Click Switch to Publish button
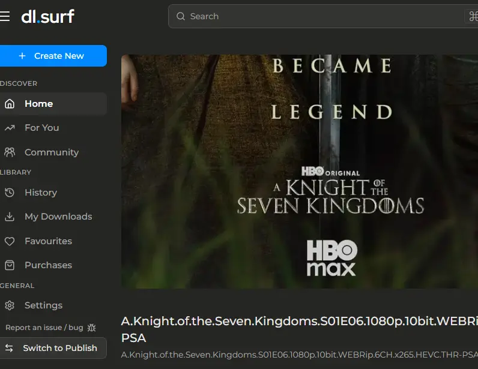This screenshot has height=369, width=478. [53, 348]
